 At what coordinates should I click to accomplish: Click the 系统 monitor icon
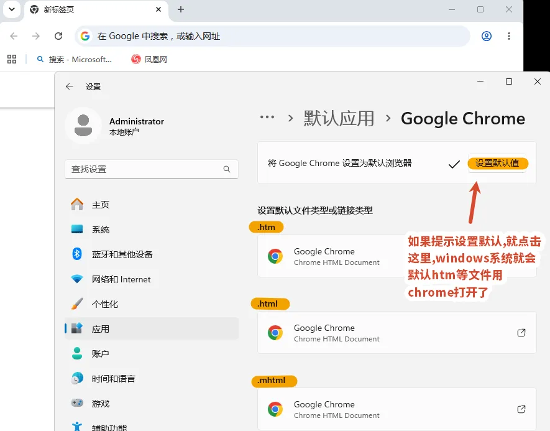[77, 229]
